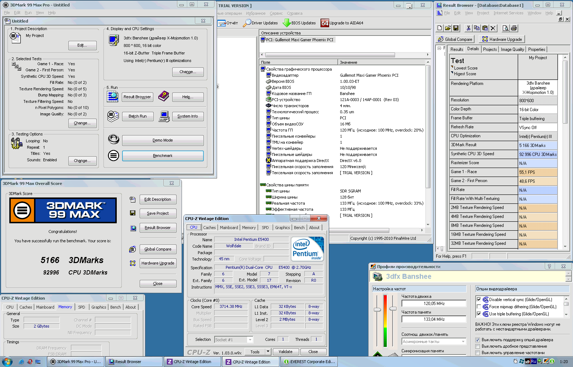Image resolution: width=573 pixels, height=367 pixels.
Task: Uncheck Use triple buffering (Glide/OpenGL)
Action: (x=479, y=314)
